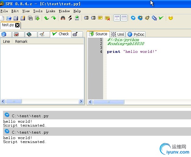Click first C:\test\test.py output header
The width and height of the screenshot is (191, 157).
click(97, 115)
